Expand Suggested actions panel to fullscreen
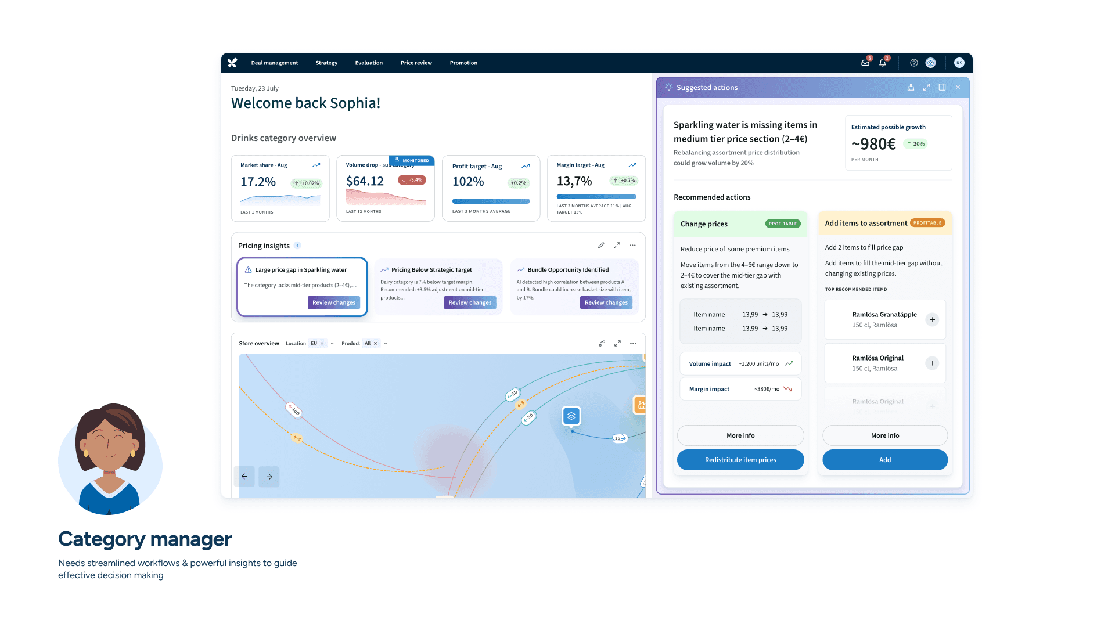This screenshot has width=1115, height=627. pos(926,87)
